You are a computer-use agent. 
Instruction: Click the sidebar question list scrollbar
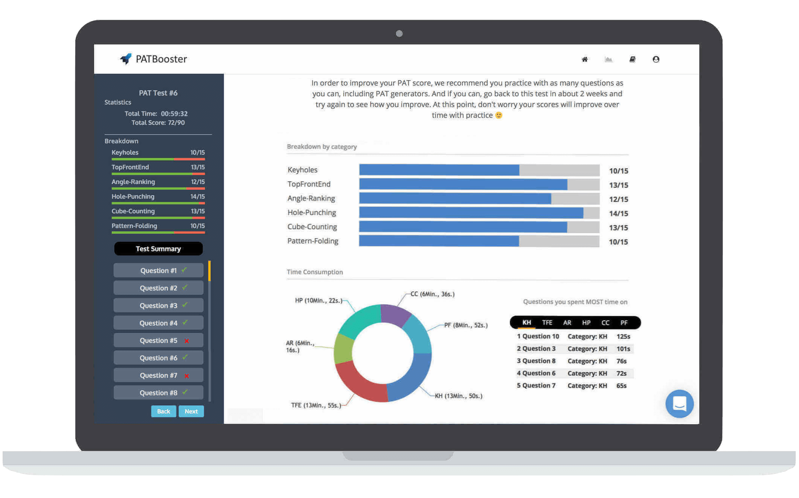(x=209, y=331)
